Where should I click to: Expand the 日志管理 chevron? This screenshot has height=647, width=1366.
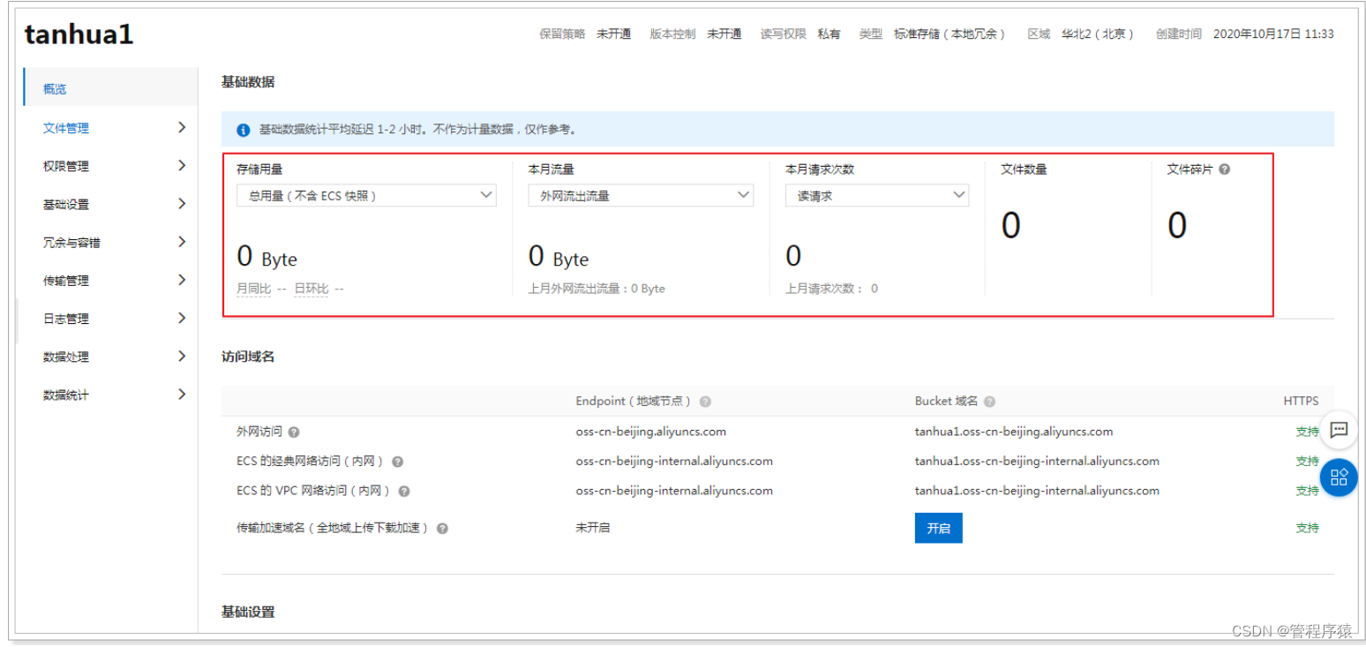coord(182,318)
